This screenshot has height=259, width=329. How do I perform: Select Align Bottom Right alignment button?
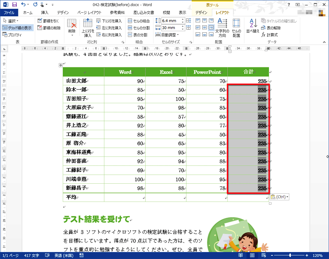click(x=211, y=34)
